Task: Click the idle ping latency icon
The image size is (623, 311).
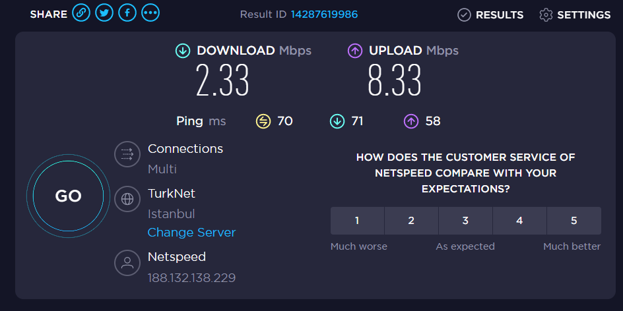Action: (x=263, y=121)
